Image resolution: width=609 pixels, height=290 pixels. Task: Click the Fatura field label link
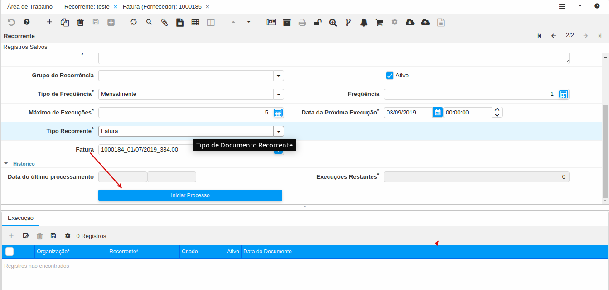coord(85,150)
